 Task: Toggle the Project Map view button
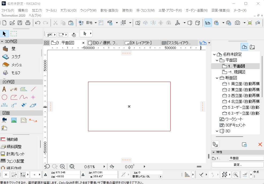244,47
